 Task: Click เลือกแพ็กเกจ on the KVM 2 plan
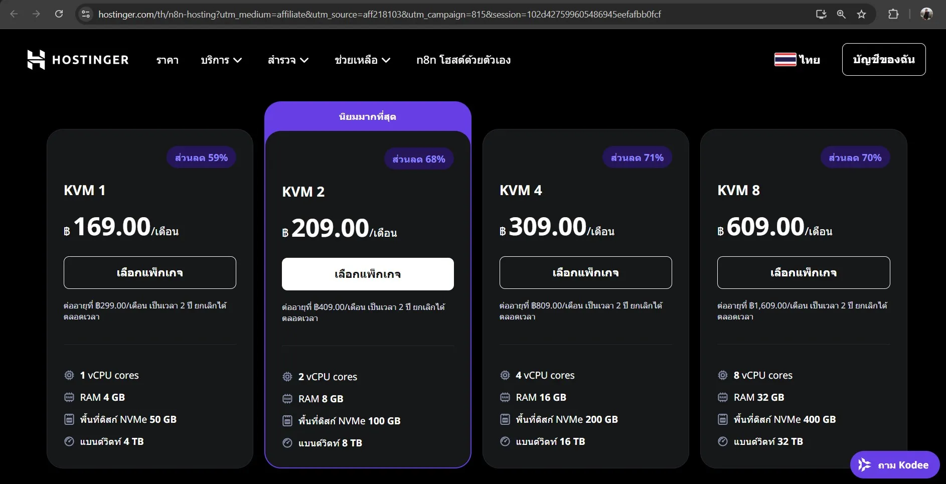[x=367, y=274]
